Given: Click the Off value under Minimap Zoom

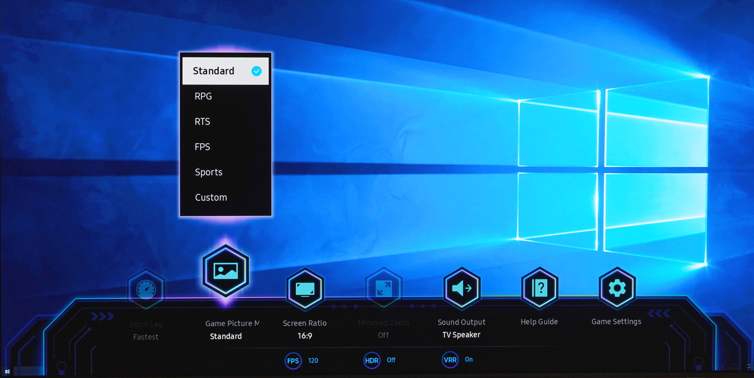Looking at the screenshot, I should click(383, 335).
